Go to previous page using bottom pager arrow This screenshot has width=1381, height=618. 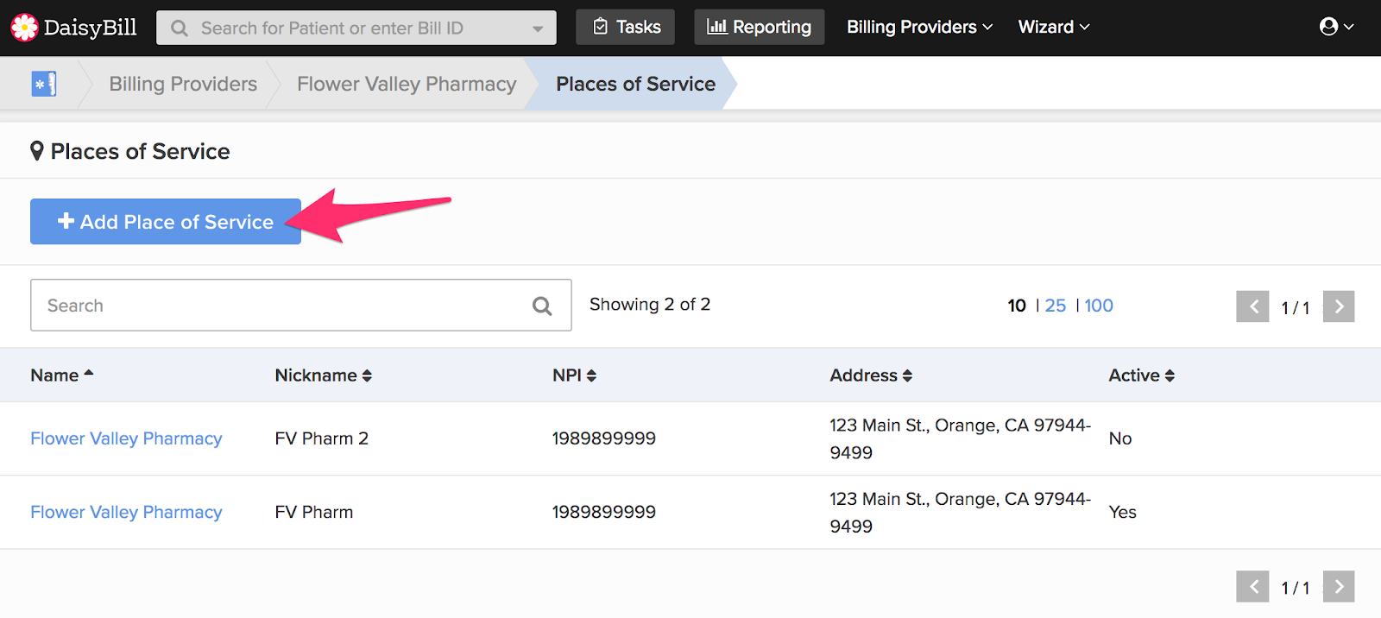tap(1252, 587)
